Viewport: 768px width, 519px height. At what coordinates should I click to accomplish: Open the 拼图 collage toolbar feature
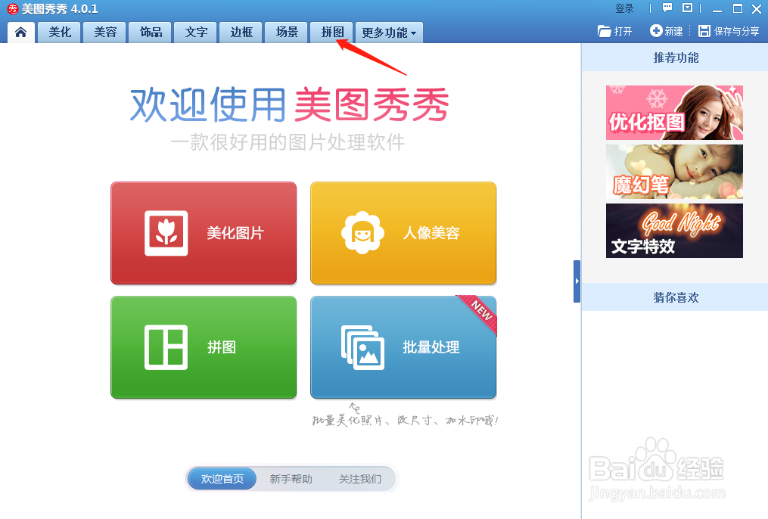pos(331,33)
